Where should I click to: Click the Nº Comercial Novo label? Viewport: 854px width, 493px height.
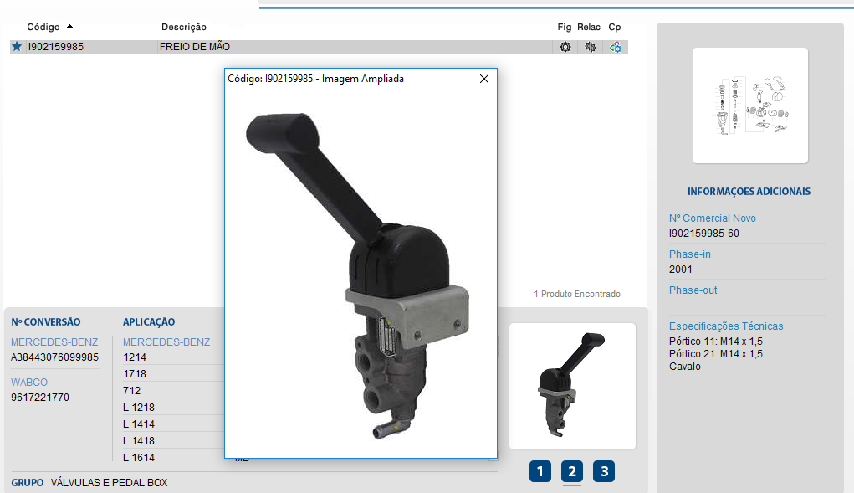712,218
